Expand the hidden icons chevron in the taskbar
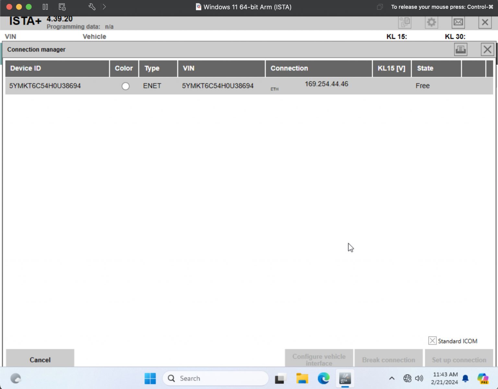The image size is (498, 389). [391, 378]
